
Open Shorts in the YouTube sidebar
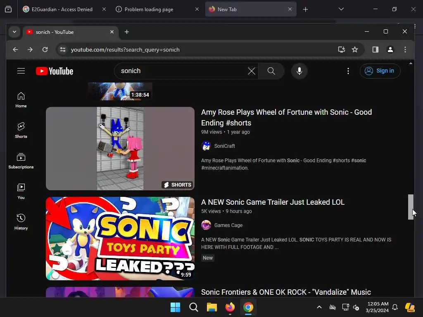coord(21,130)
